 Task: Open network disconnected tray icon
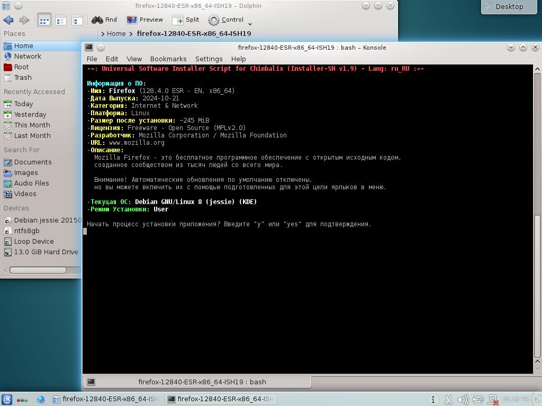[493, 400]
